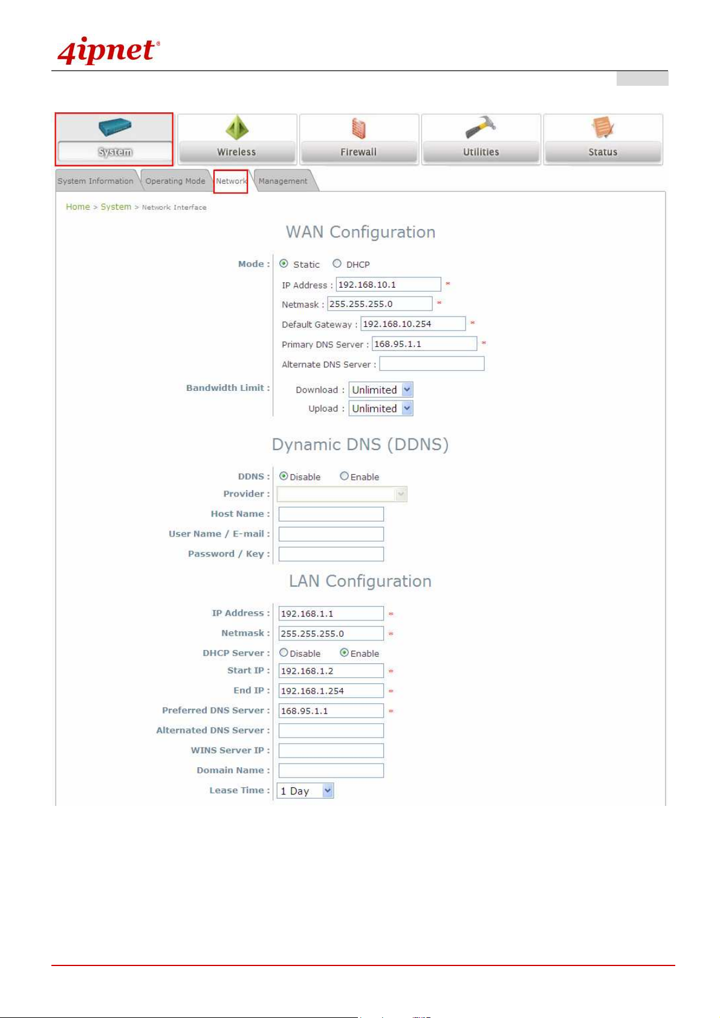Switch to the Network tab
This screenshot has width=720, height=1018.
231,181
